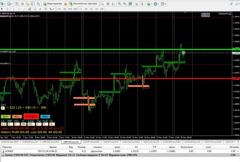
Task: Open the GBPUSD.kar,M15 chart tab
Action: pyautogui.click(x=50, y=142)
